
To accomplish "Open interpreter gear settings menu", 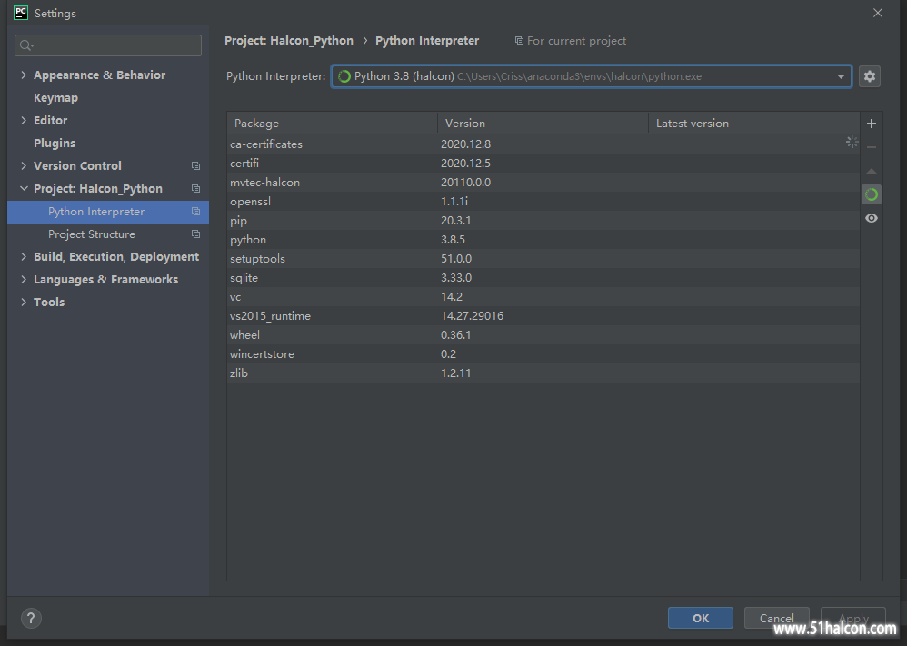I will click(x=870, y=76).
